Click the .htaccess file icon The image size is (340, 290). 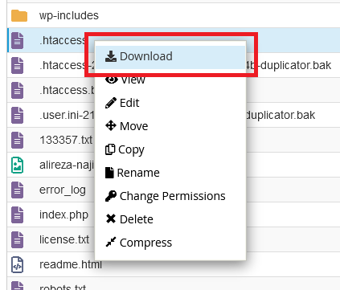coord(18,40)
